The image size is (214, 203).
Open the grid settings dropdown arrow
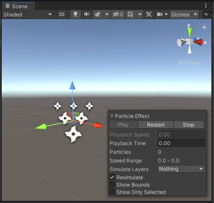pos(140,14)
